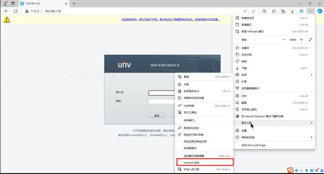Viewport: 324px width, 174px height.
Task: Click the Print (打印) printer icon
Action: coord(237,96)
